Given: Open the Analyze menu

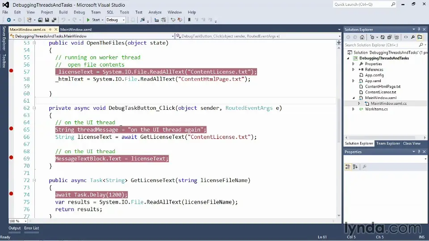Looking at the screenshot, I should [155, 12].
